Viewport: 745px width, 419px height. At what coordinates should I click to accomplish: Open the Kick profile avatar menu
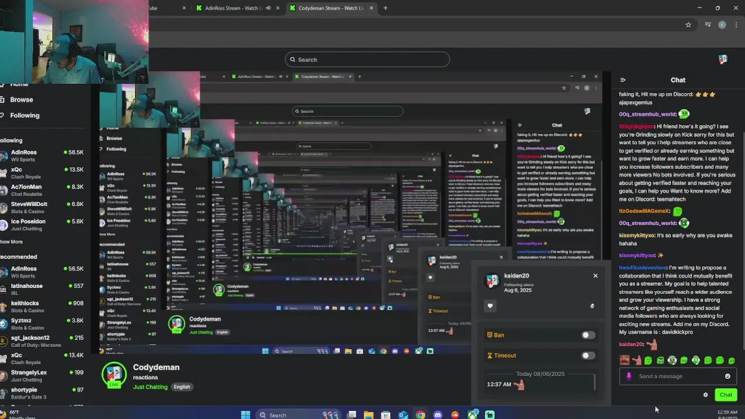(723, 59)
